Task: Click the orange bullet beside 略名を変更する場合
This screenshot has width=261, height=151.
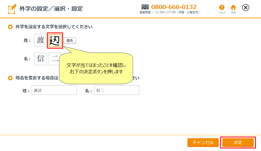Action: click(10, 78)
